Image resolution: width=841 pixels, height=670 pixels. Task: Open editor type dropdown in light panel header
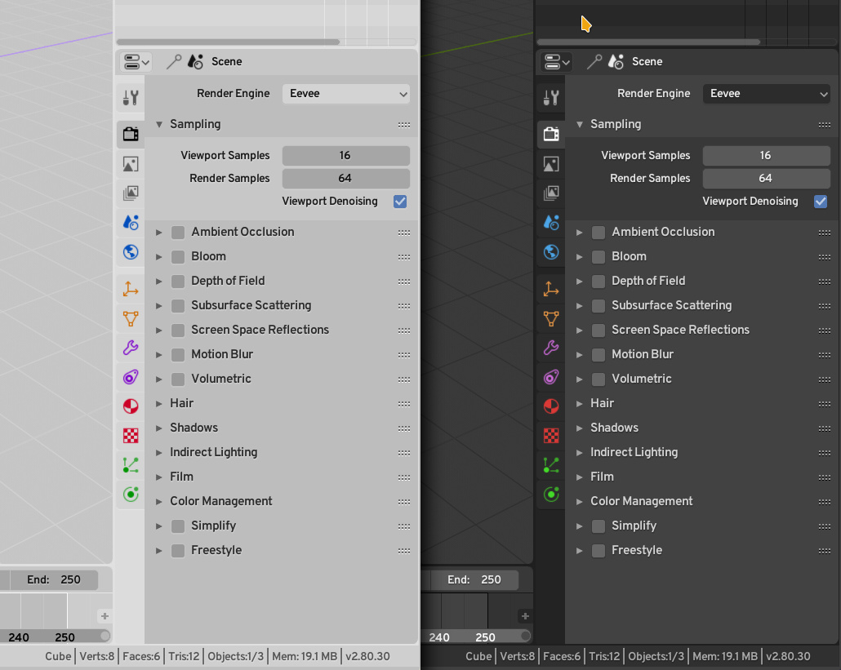136,62
